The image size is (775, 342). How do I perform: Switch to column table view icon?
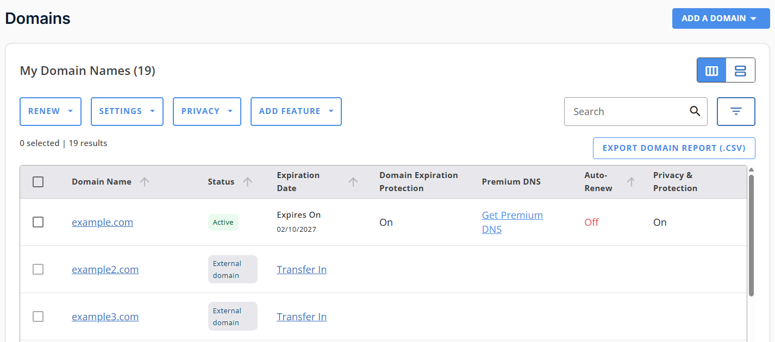[x=711, y=71]
